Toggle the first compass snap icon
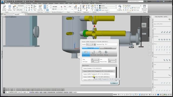Screen dimensions: 173x97 tap(45, 6)
